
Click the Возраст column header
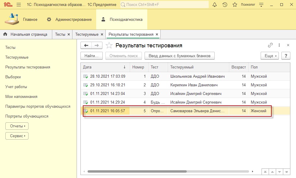click(x=239, y=67)
